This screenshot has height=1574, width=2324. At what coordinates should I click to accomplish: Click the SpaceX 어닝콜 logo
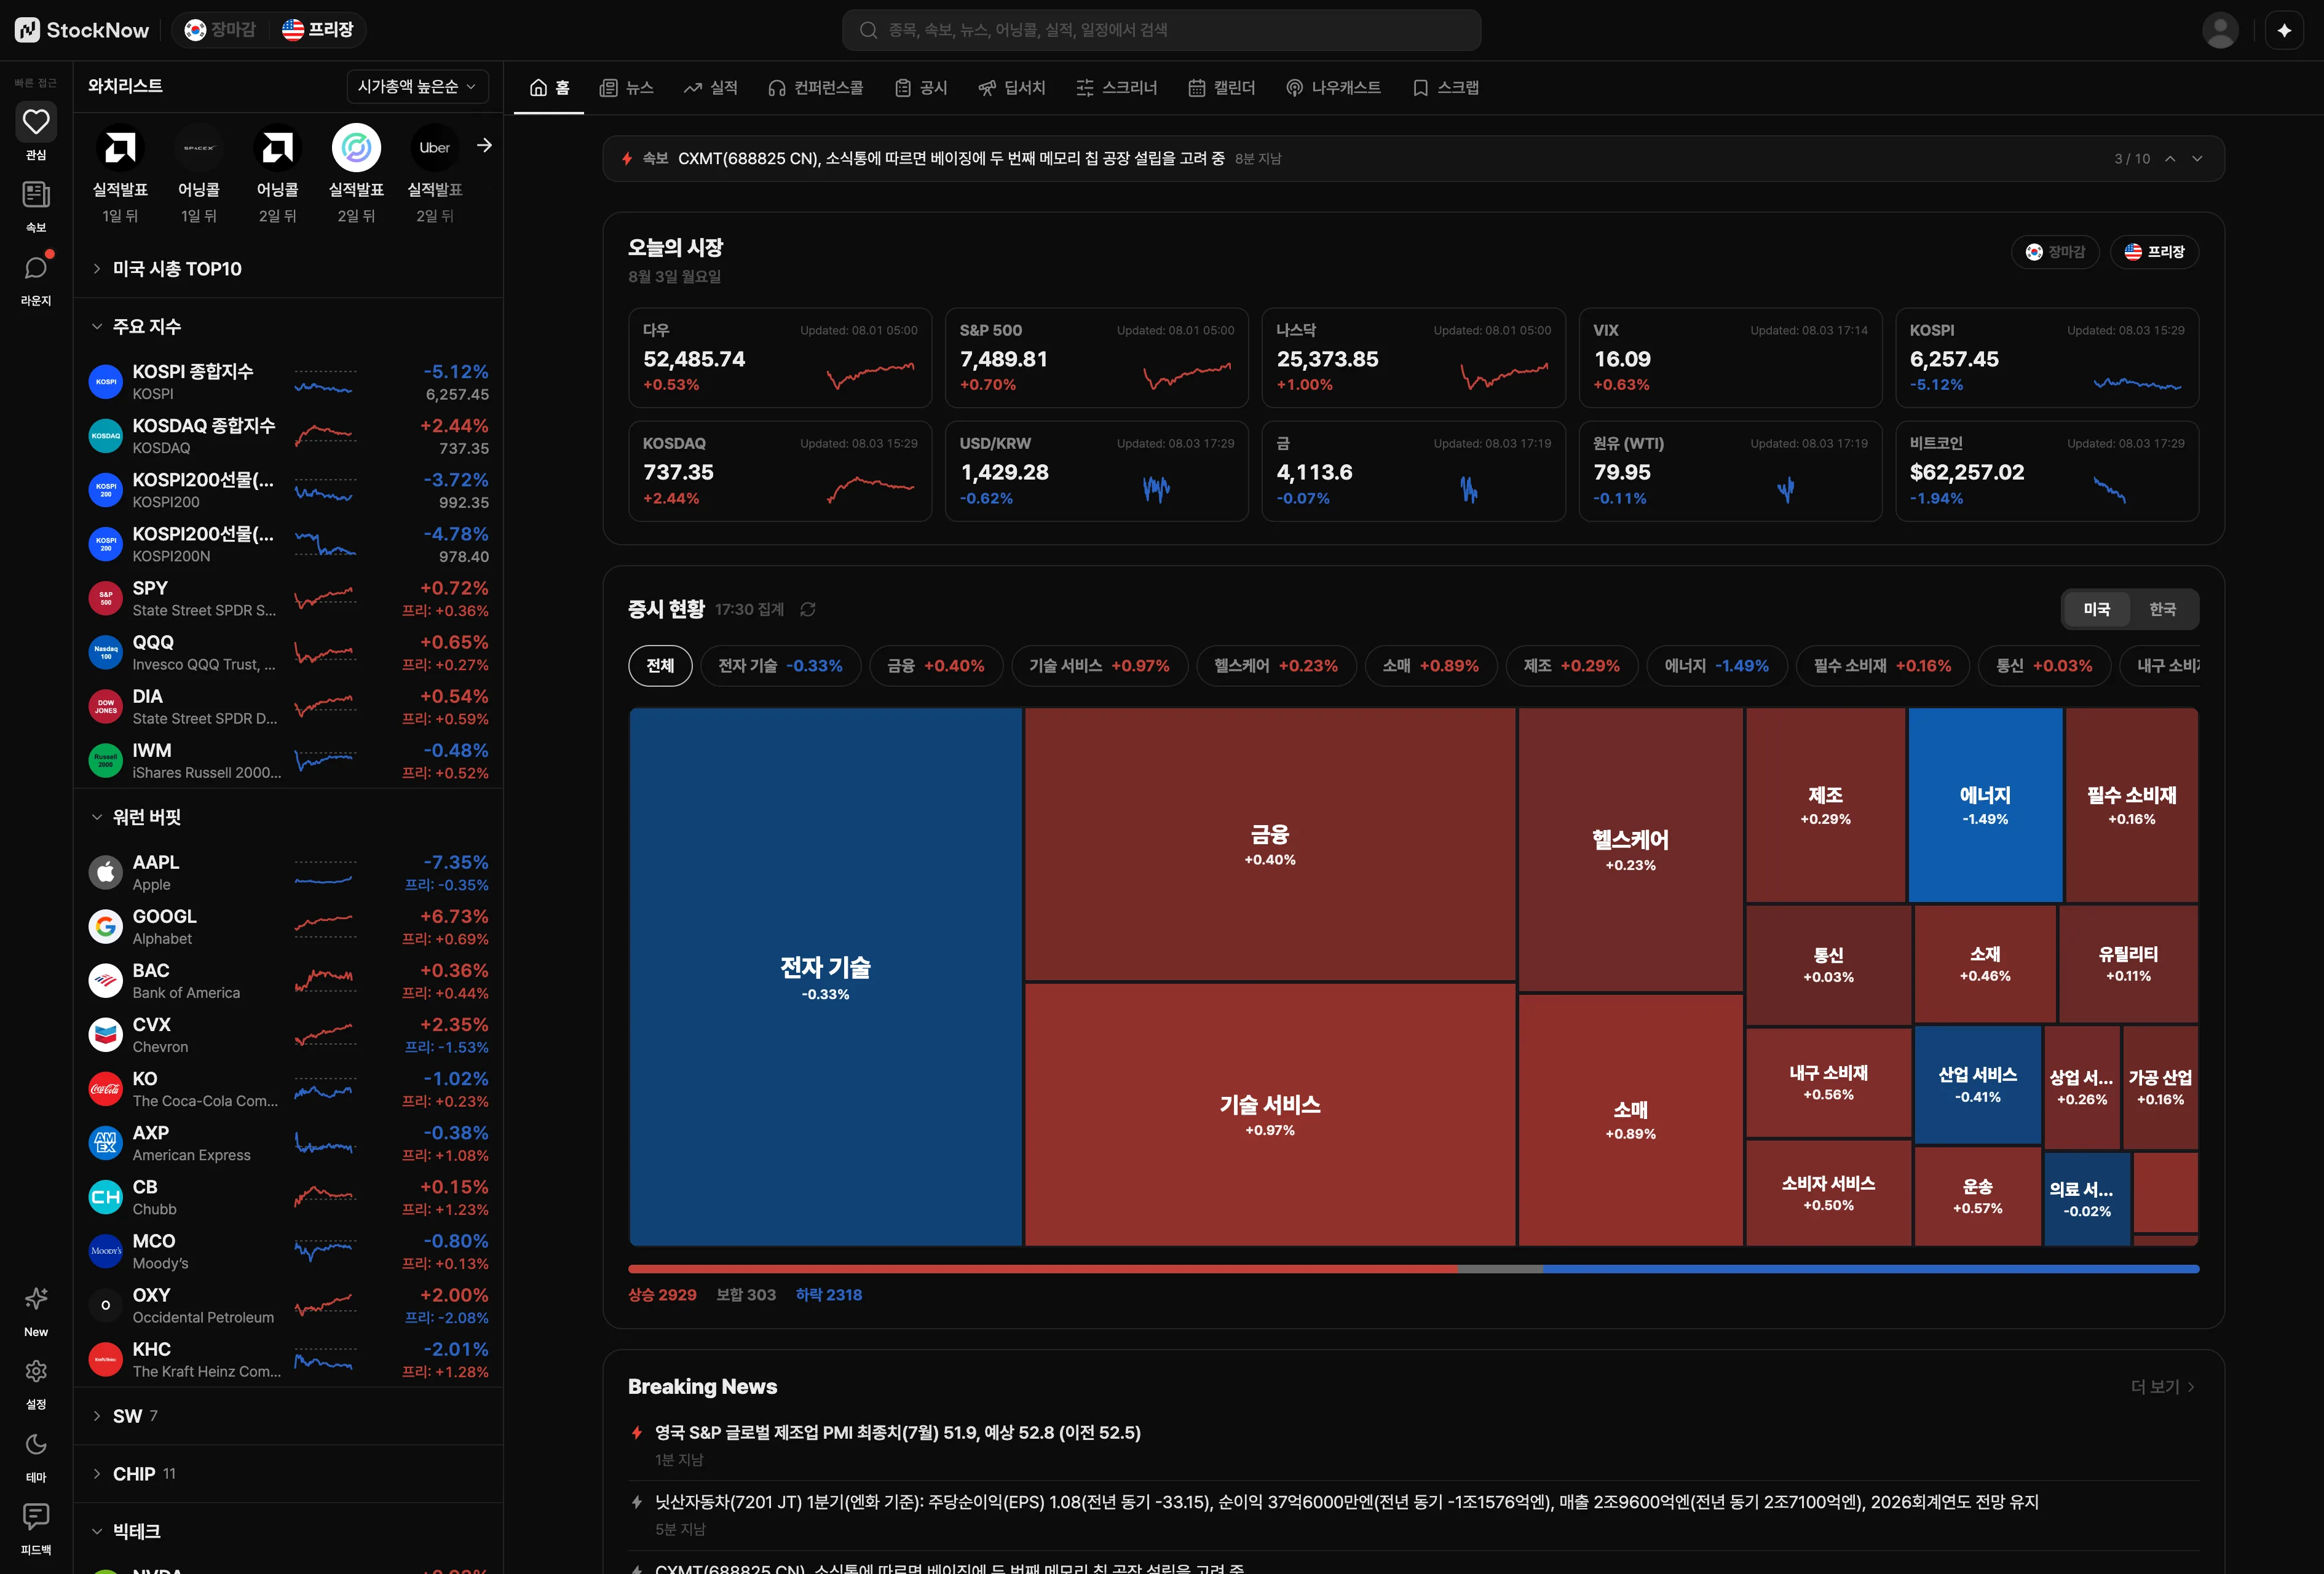click(x=198, y=148)
